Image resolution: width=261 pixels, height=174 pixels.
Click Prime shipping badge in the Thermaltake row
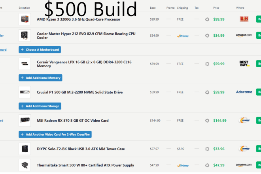pyautogui.click(x=183, y=166)
